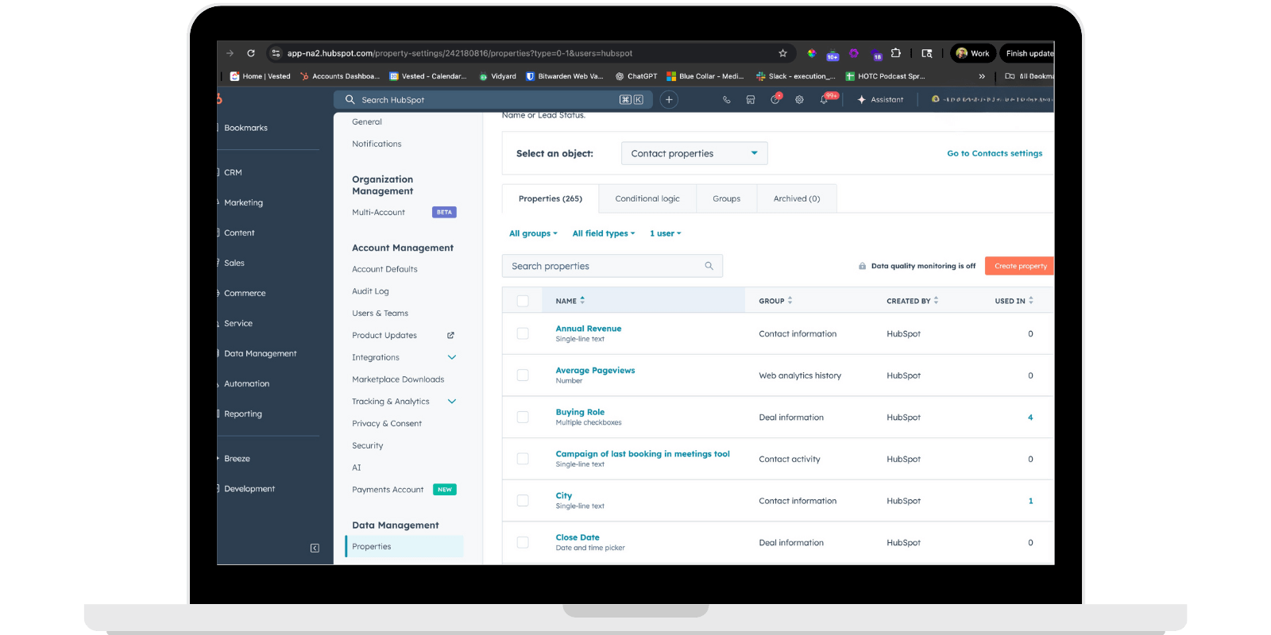Click the browser reload icon

tap(251, 53)
